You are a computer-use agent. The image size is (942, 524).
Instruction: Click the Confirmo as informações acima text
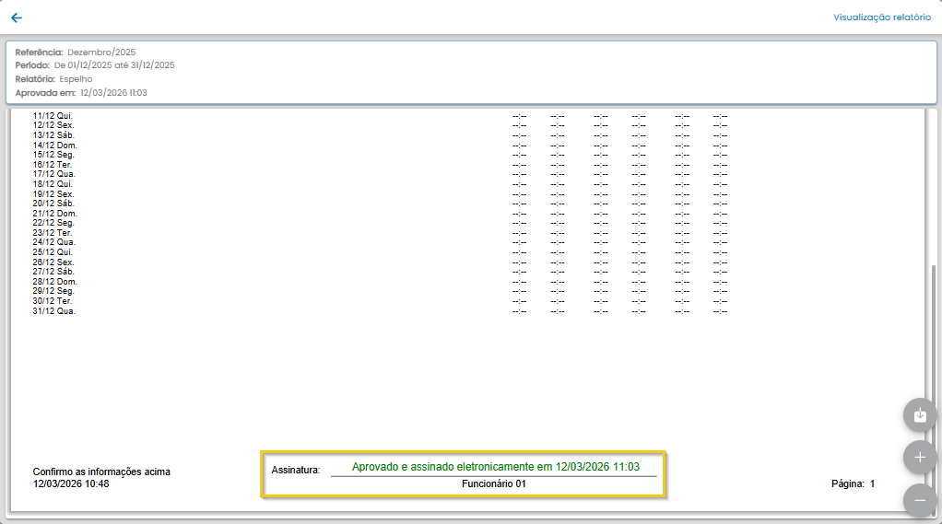click(101, 472)
